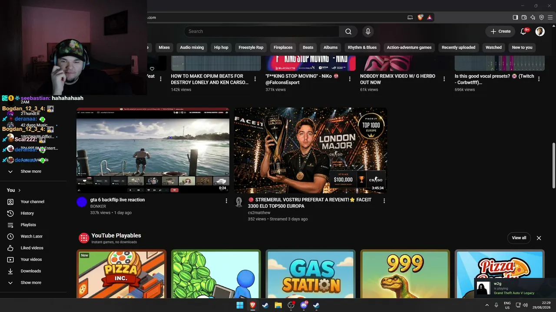Screen dimensions: 556x312
Task: Open the BONKER channel name link
Action: tap(98, 206)
